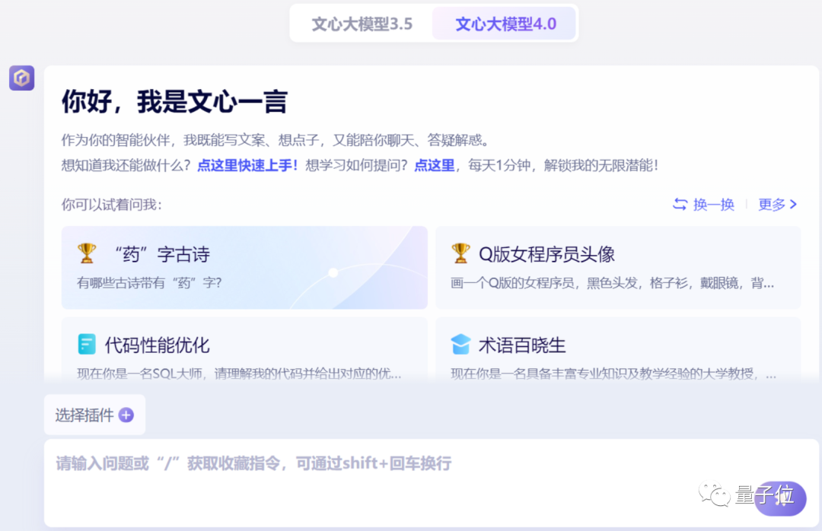Click the graduation cap icon for 术语百晓生
Viewport: 822px width, 531px height.
(x=460, y=345)
